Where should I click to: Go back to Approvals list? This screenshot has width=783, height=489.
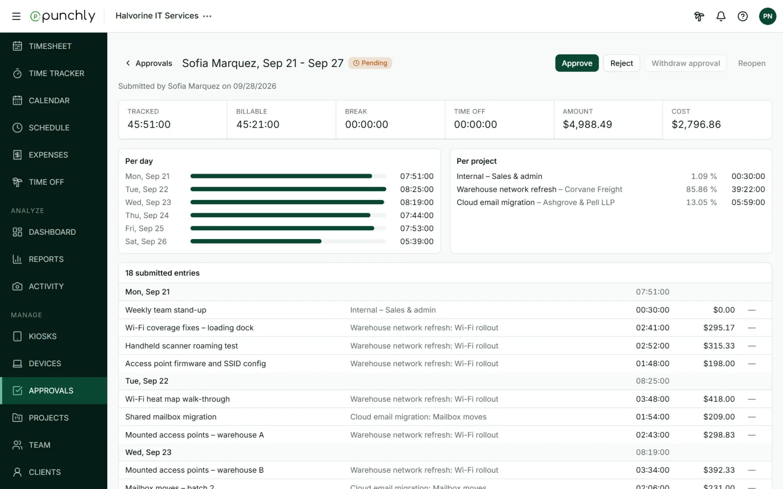click(x=149, y=63)
